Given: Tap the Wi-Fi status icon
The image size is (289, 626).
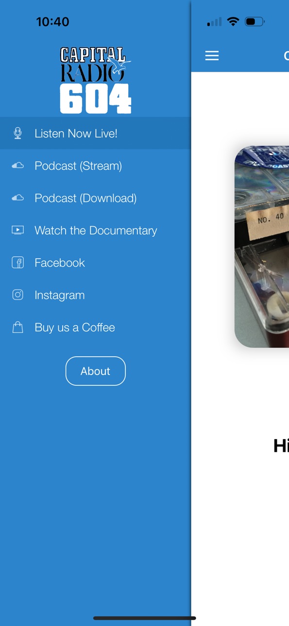Looking at the screenshot, I should [x=233, y=21].
